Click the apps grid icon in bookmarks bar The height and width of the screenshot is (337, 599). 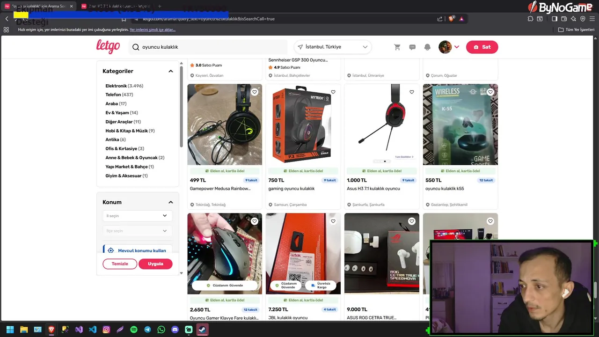click(x=6, y=29)
